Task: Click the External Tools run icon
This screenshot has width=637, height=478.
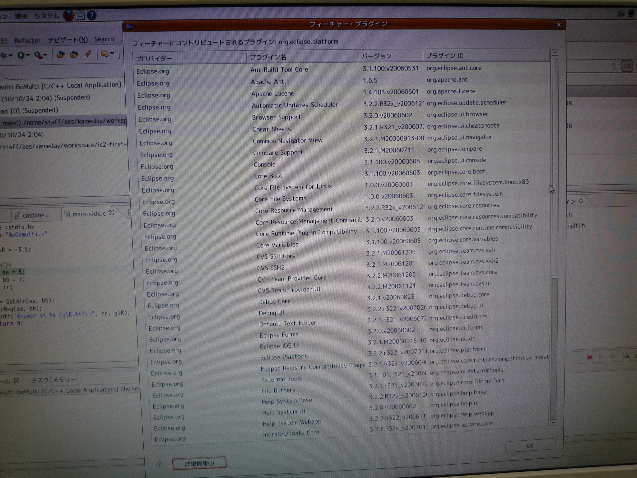Action: (x=38, y=55)
